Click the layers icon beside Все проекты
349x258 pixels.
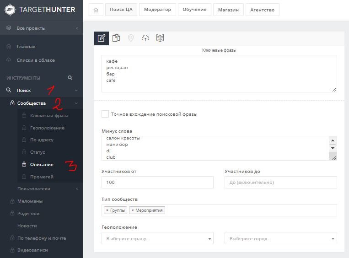[9, 28]
